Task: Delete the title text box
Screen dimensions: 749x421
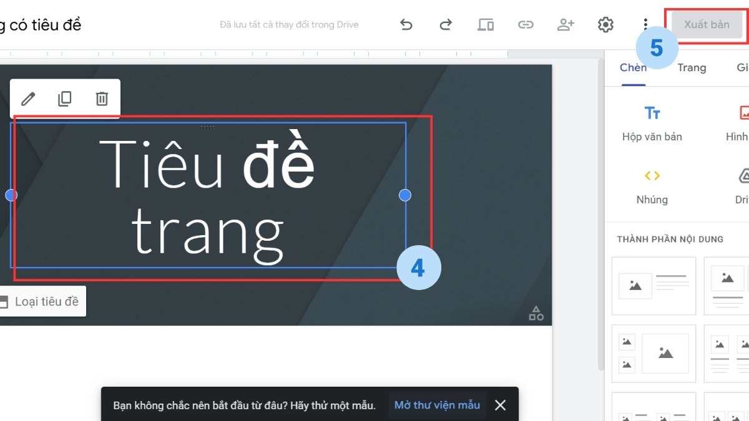Action: 102,99
